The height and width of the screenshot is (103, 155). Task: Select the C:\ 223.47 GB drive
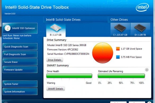120,30
